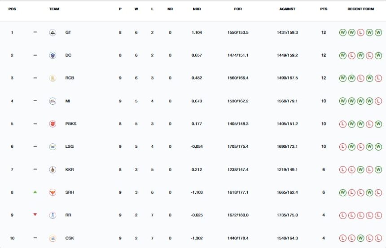
Task: Click the GT team logo icon
Action: pyautogui.click(x=53, y=32)
